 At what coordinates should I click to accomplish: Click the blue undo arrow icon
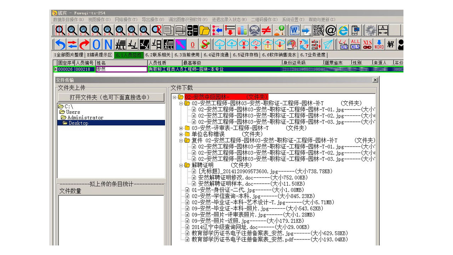(x=61, y=44)
